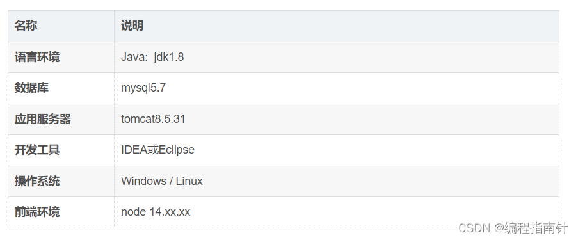Image resolution: width=578 pixels, height=240 pixels.
Task: Select the 前端环境 row label
Action: (37, 212)
